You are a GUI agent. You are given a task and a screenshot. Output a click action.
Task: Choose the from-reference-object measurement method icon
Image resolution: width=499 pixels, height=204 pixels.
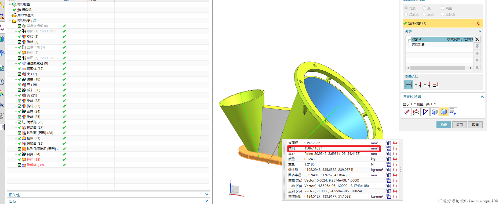click(x=436, y=84)
